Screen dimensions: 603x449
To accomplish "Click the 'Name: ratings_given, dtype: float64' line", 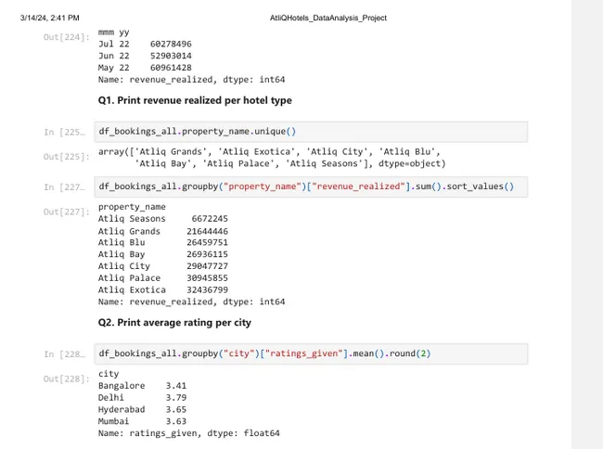I will [189, 433].
